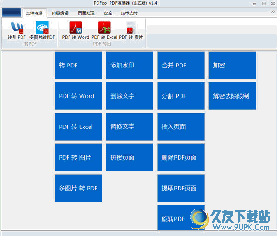
Task: Collapse the ribbon using the arrow icon
Action: 273,12
